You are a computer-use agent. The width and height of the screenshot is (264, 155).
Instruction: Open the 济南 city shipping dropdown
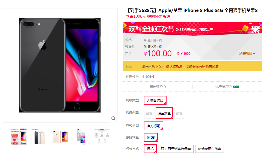tap(147, 66)
